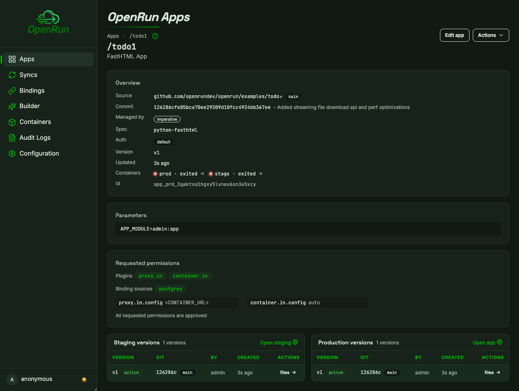The image size is (519, 391).
Task: Click the Edit app button
Action: tap(455, 35)
